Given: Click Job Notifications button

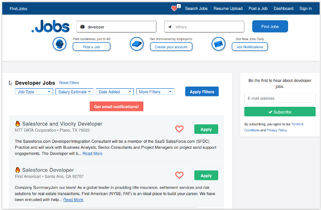Looking at the screenshot, I should coord(250,47).
